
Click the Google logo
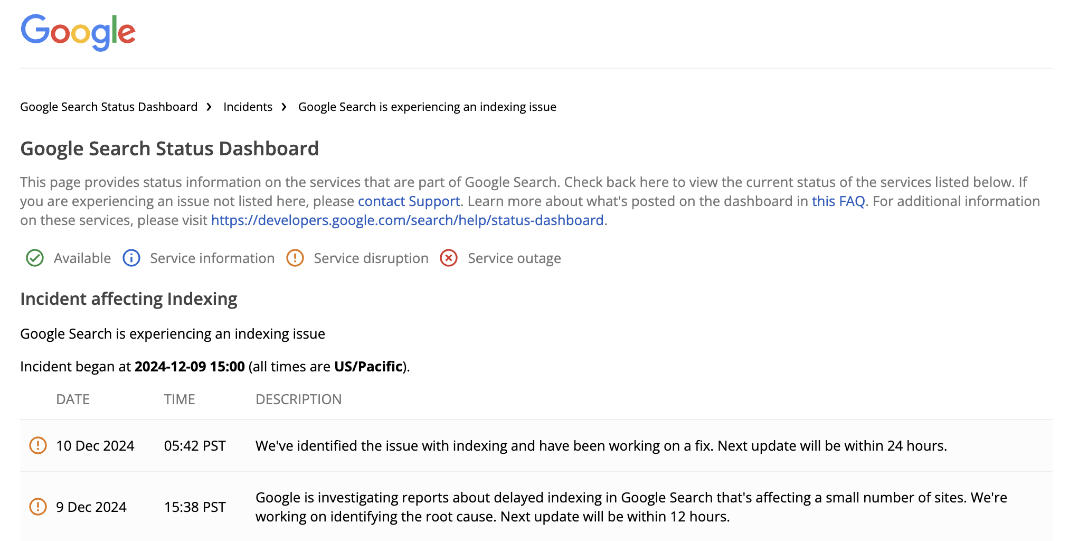(x=78, y=32)
